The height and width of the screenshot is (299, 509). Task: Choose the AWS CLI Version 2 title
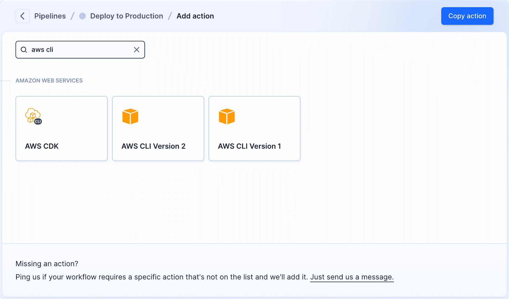(x=154, y=146)
